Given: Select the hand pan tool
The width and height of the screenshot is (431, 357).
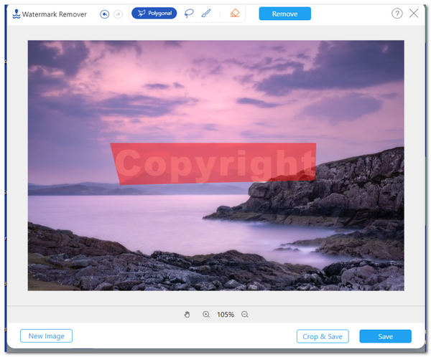Looking at the screenshot, I should click(187, 315).
